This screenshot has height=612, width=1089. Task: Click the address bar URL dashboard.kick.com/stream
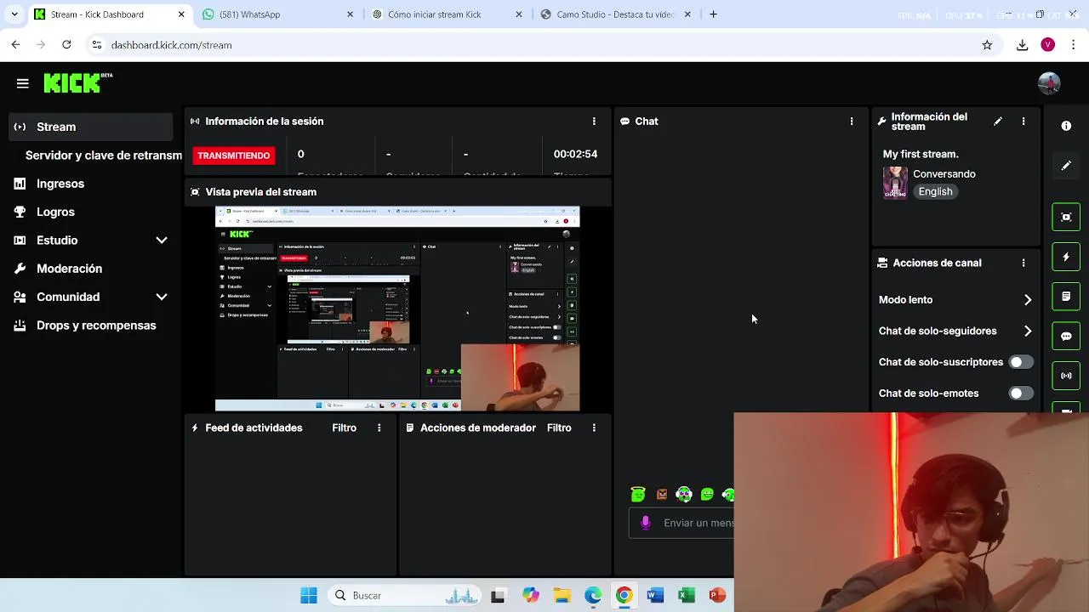pyautogui.click(x=171, y=45)
